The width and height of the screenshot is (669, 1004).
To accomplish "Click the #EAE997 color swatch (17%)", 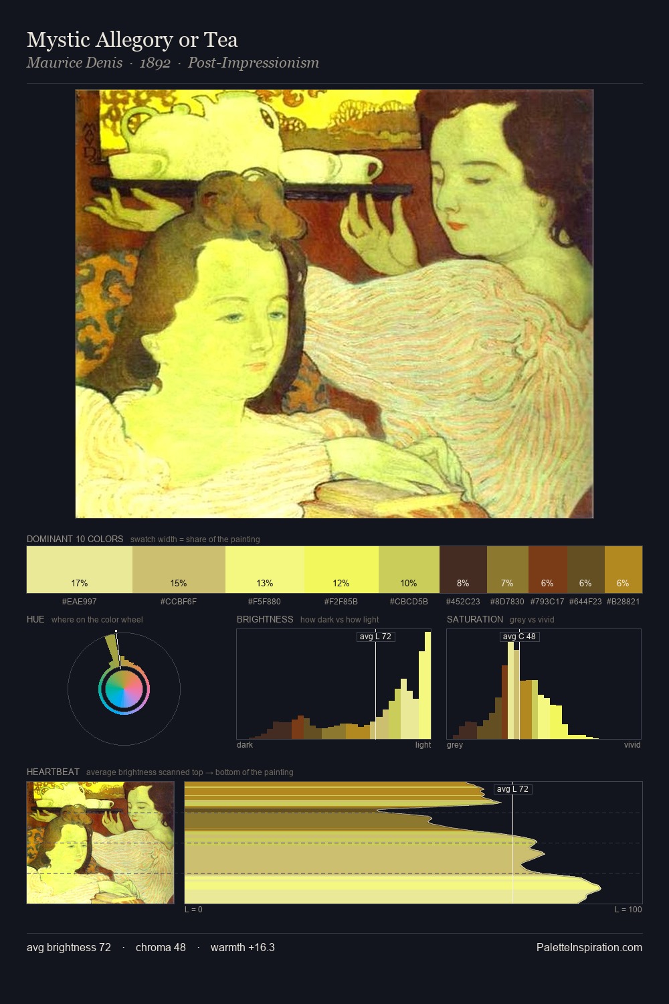I will click(x=79, y=570).
